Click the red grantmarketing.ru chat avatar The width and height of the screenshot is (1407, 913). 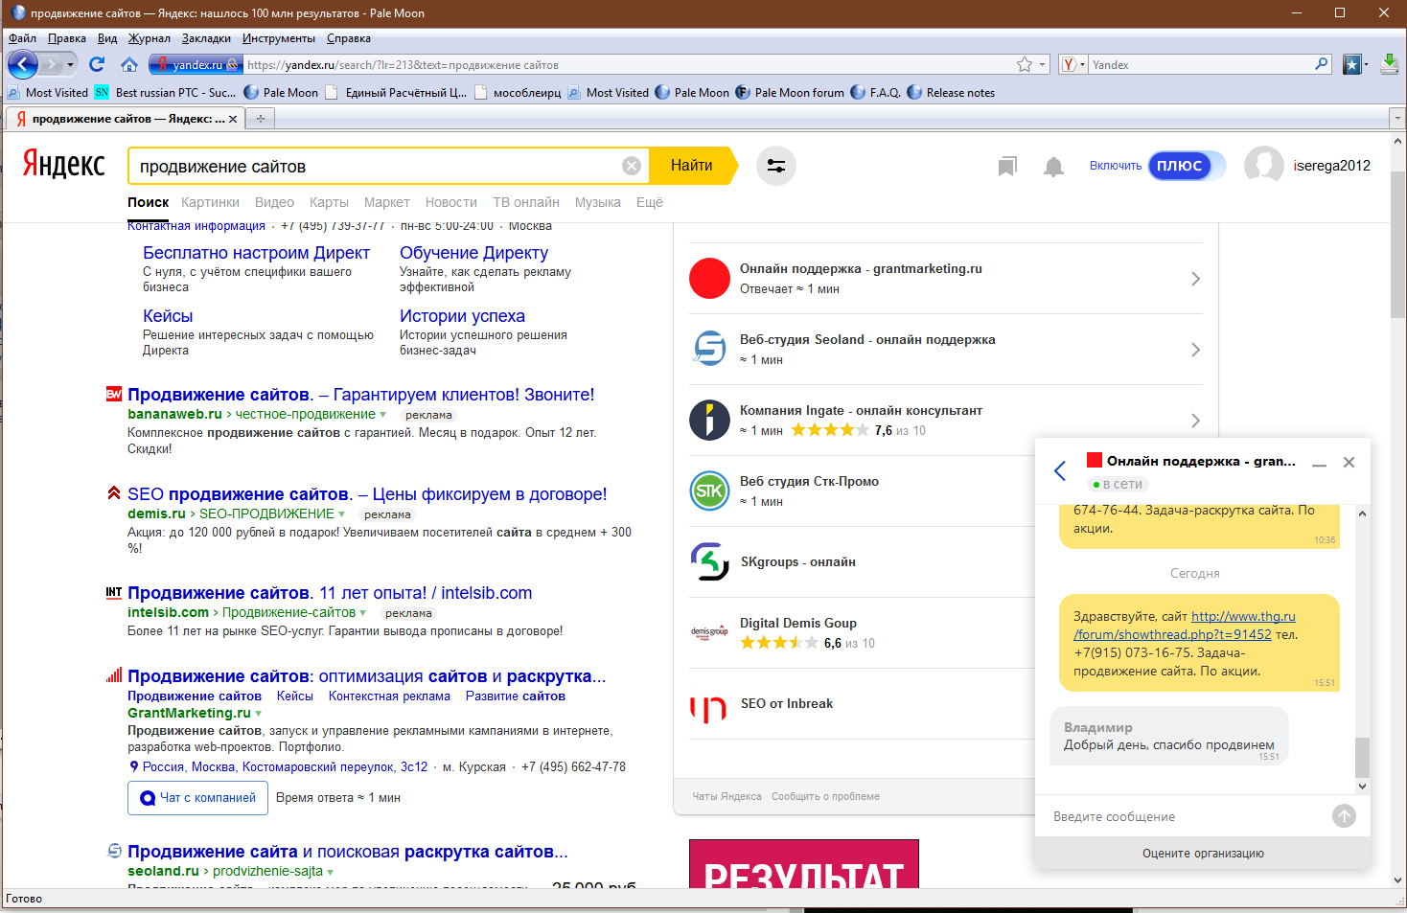click(709, 279)
